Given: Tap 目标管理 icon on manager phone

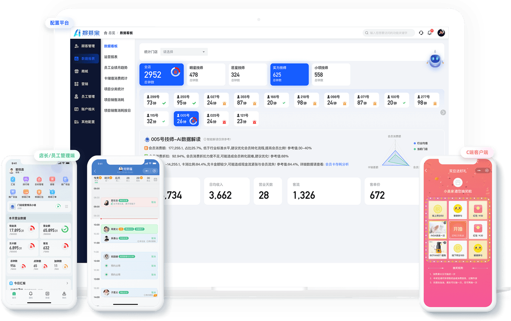Looking at the screenshot, I should [x=39, y=181].
